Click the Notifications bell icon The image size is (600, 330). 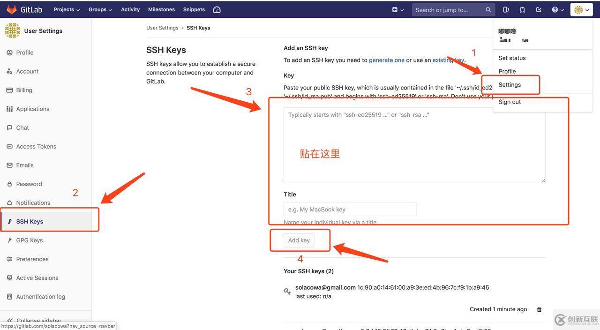tap(9, 202)
